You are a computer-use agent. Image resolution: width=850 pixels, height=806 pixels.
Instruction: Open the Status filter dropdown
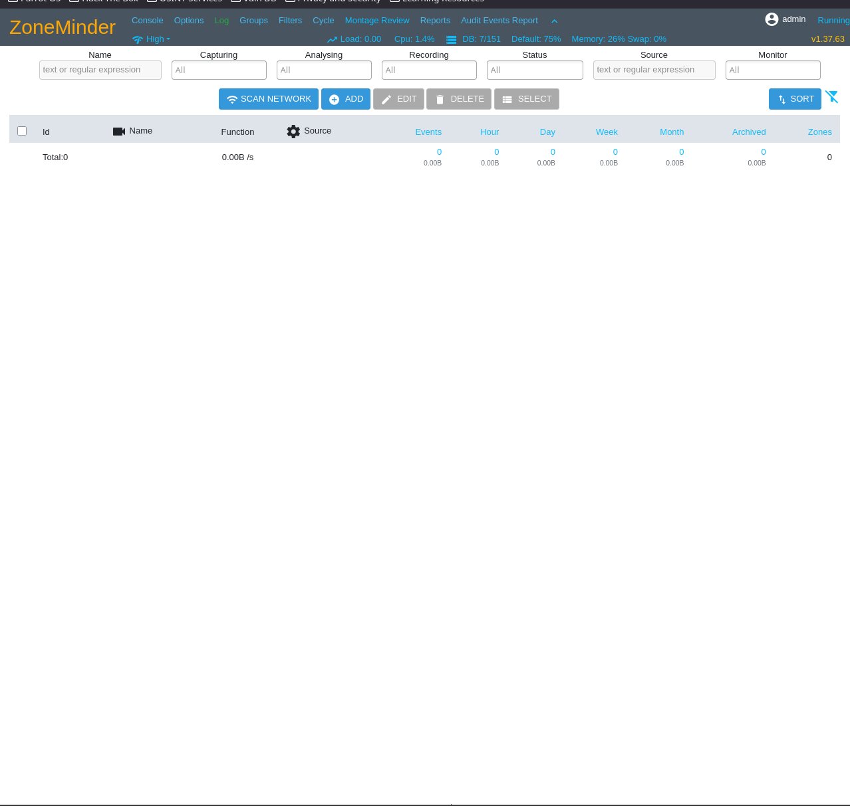[x=535, y=70]
